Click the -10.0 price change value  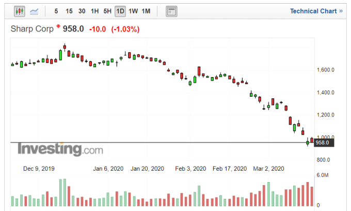tap(98, 29)
